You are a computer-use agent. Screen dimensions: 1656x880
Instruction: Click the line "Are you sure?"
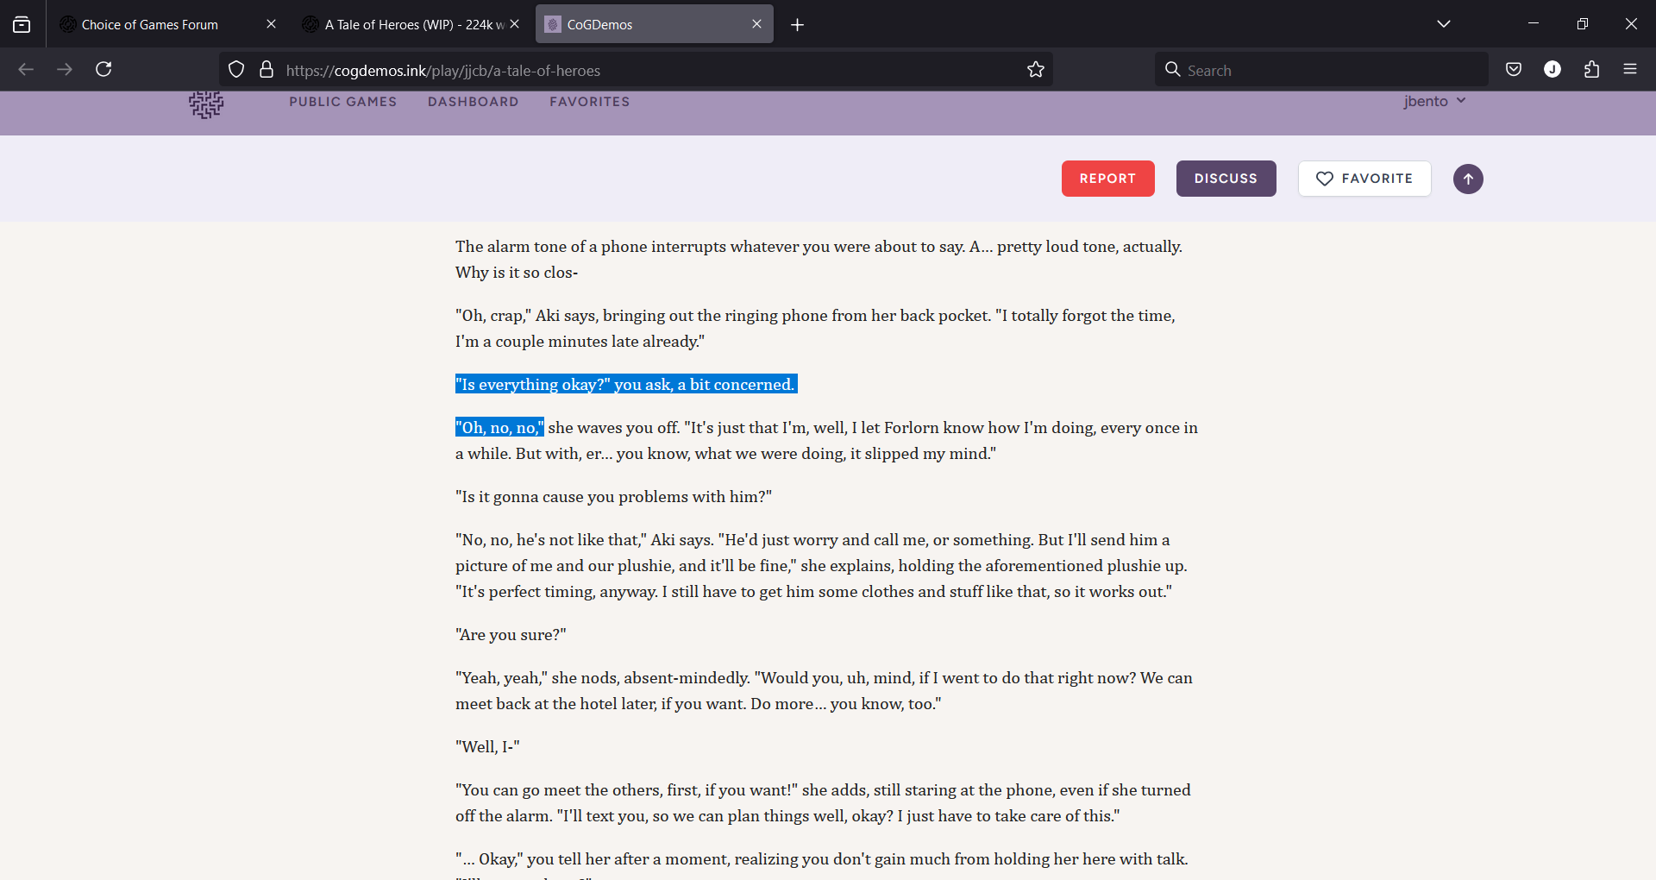click(x=511, y=635)
